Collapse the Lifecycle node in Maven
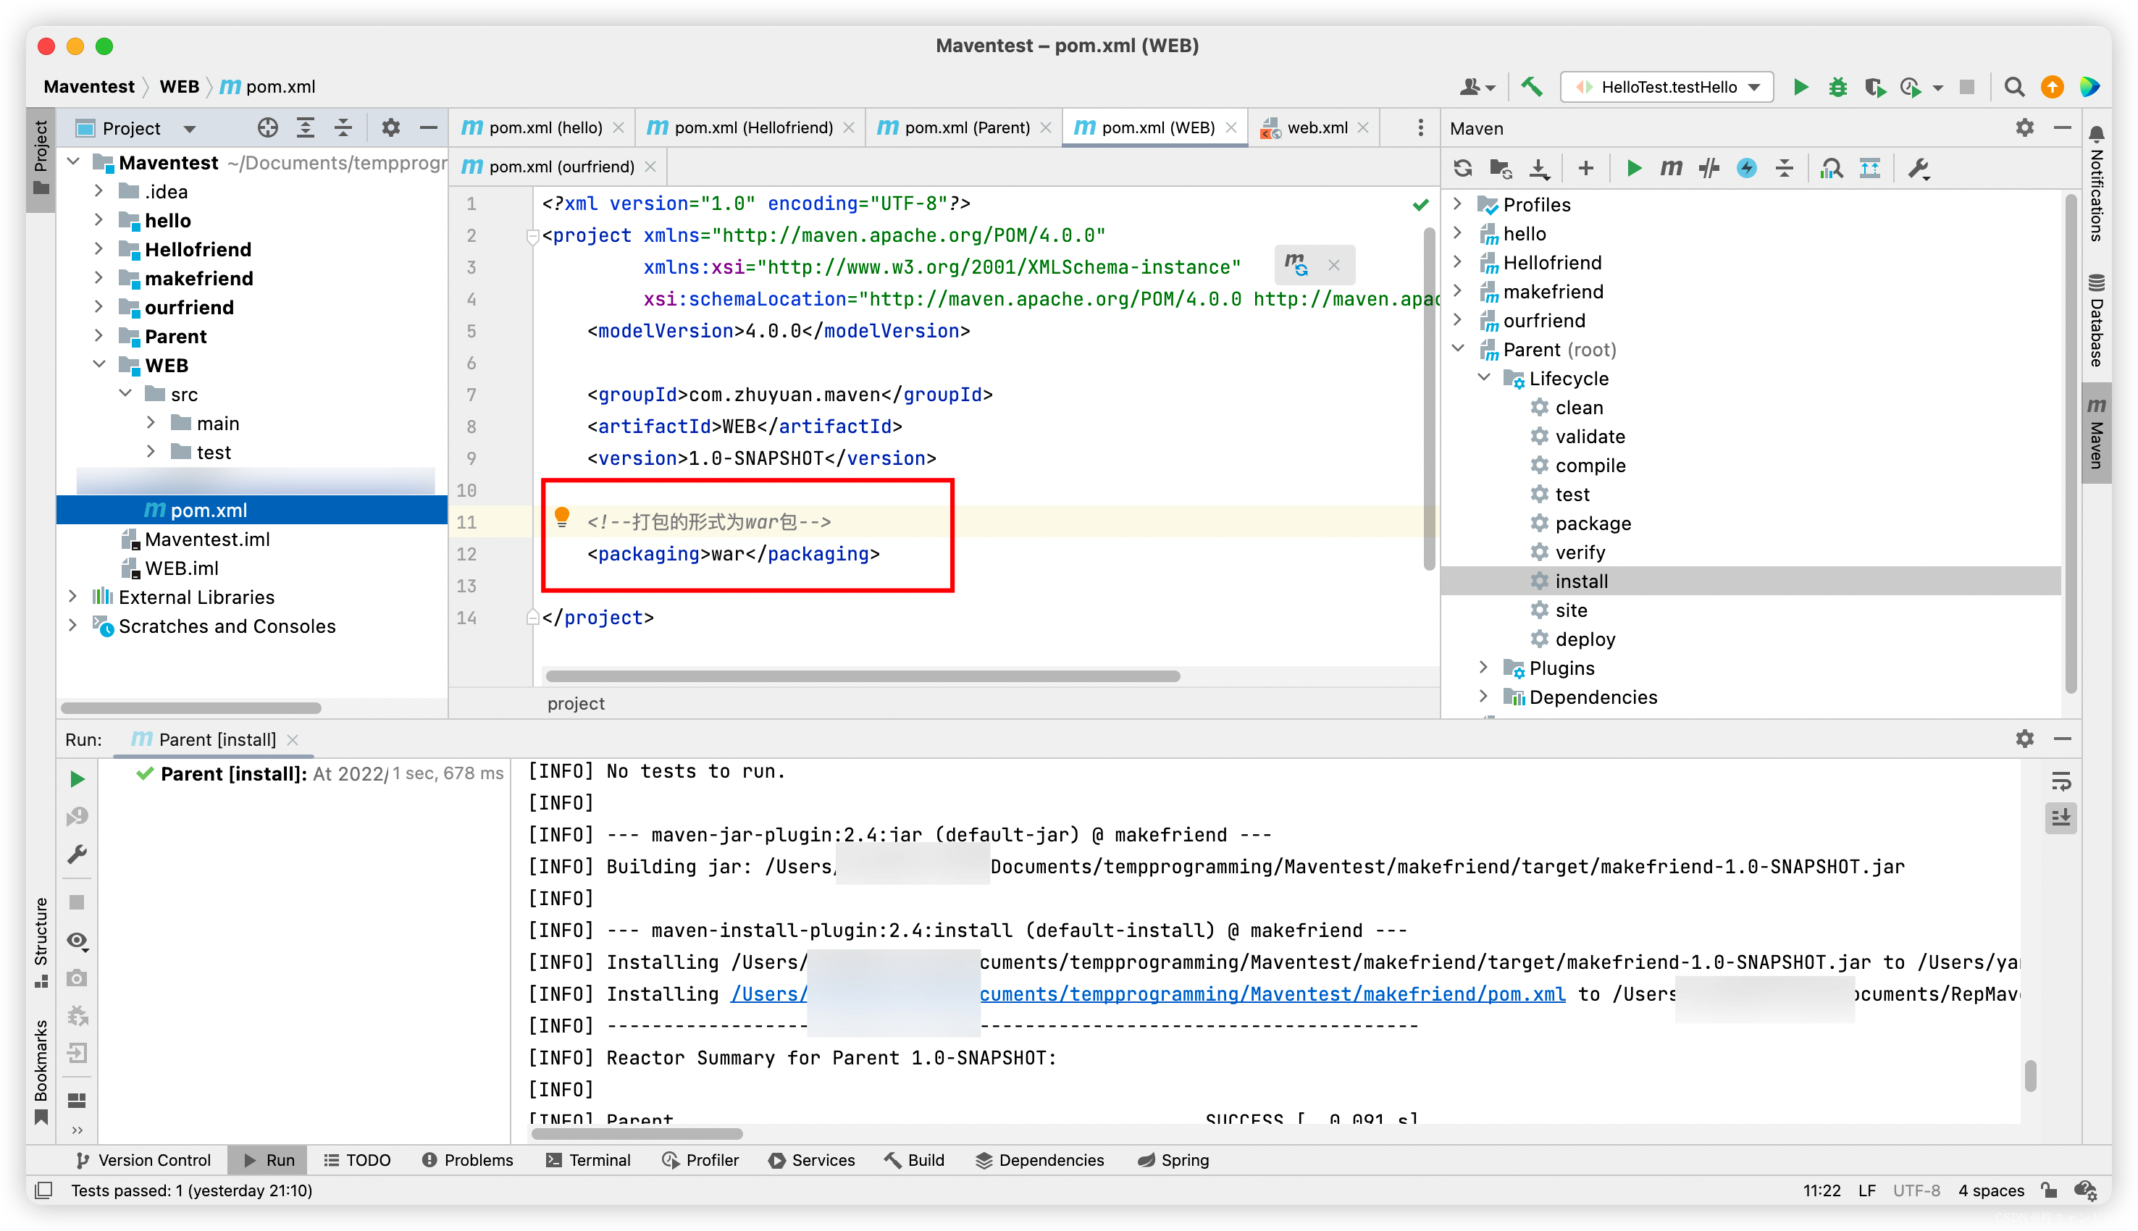Viewport: 2138px width, 1231px height. pos(1485,377)
